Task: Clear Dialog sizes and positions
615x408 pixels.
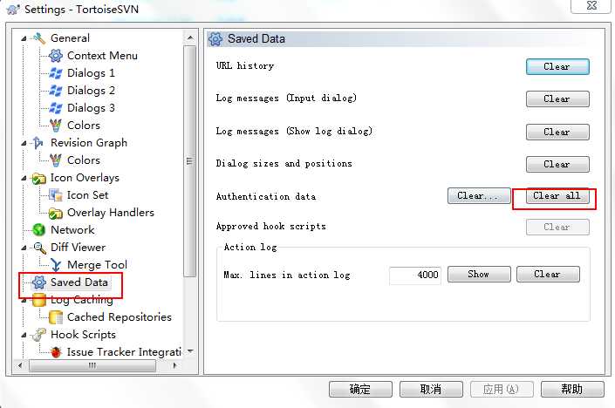Action: [557, 164]
